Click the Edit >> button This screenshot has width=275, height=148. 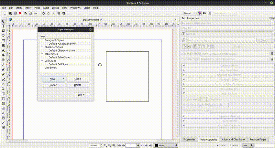pos(81,94)
